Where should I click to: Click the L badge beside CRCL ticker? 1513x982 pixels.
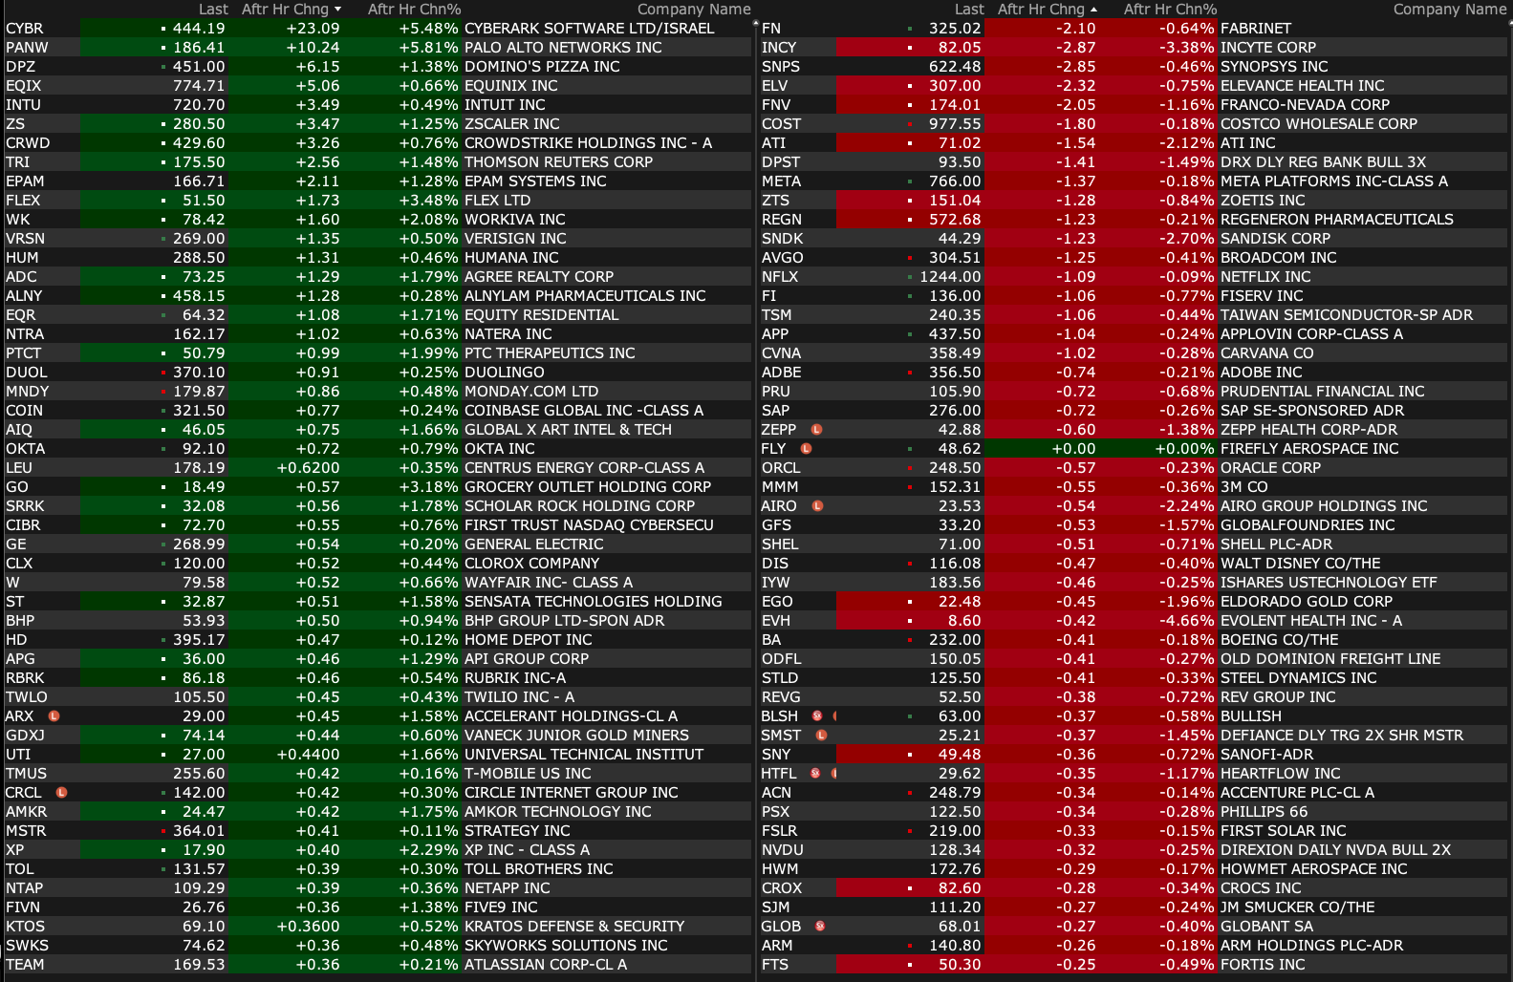click(61, 793)
